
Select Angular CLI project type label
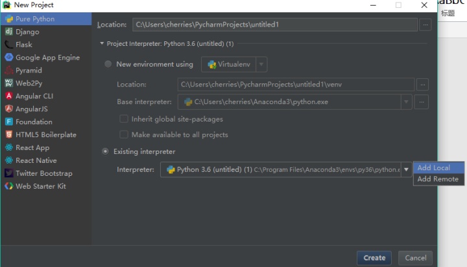(x=34, y=96)
